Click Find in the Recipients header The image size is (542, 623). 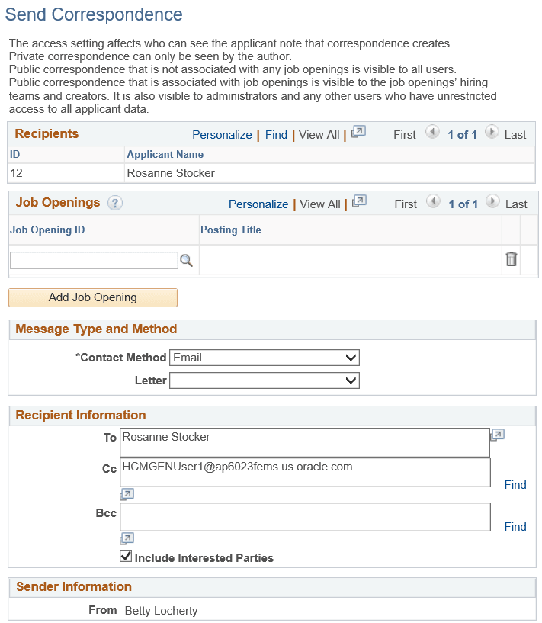pos(276,134)
